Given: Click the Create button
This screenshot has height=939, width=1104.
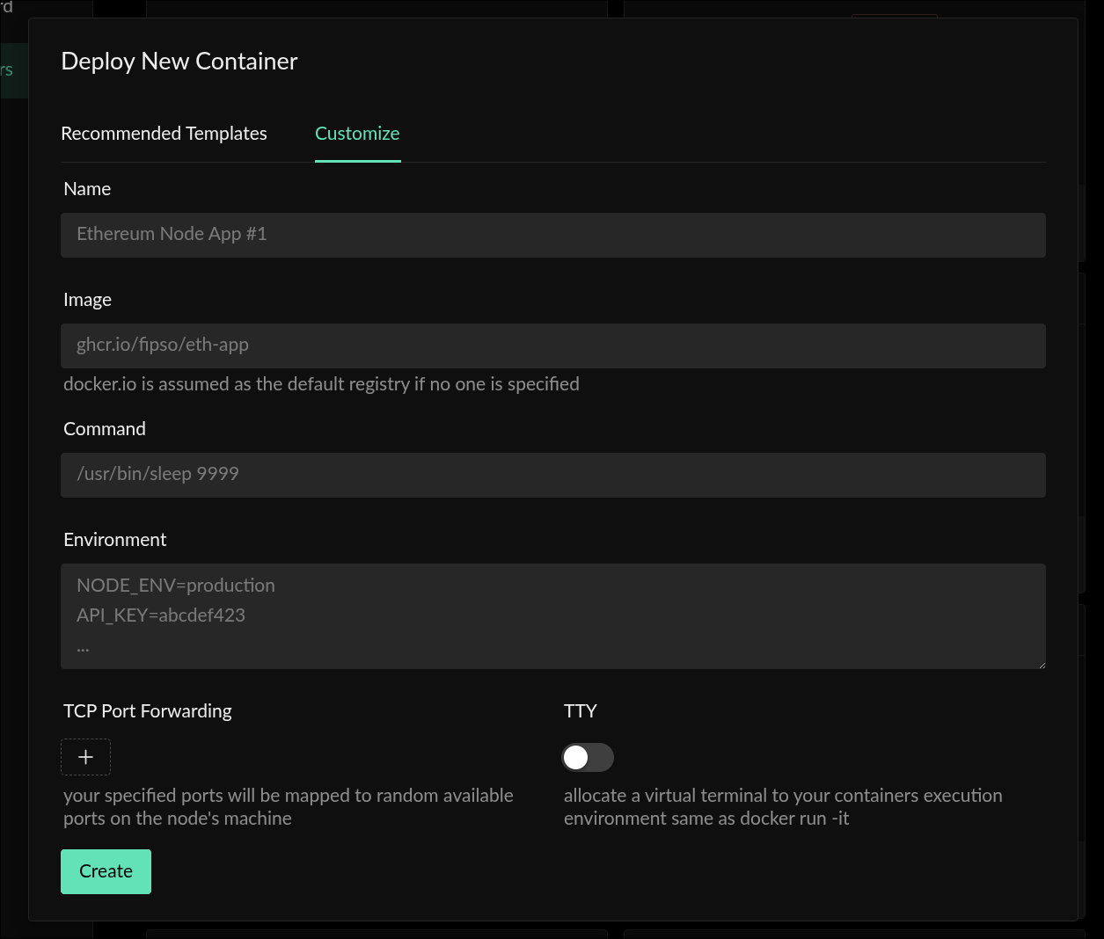Looking at the screenshot, I should tap(106, 871).
